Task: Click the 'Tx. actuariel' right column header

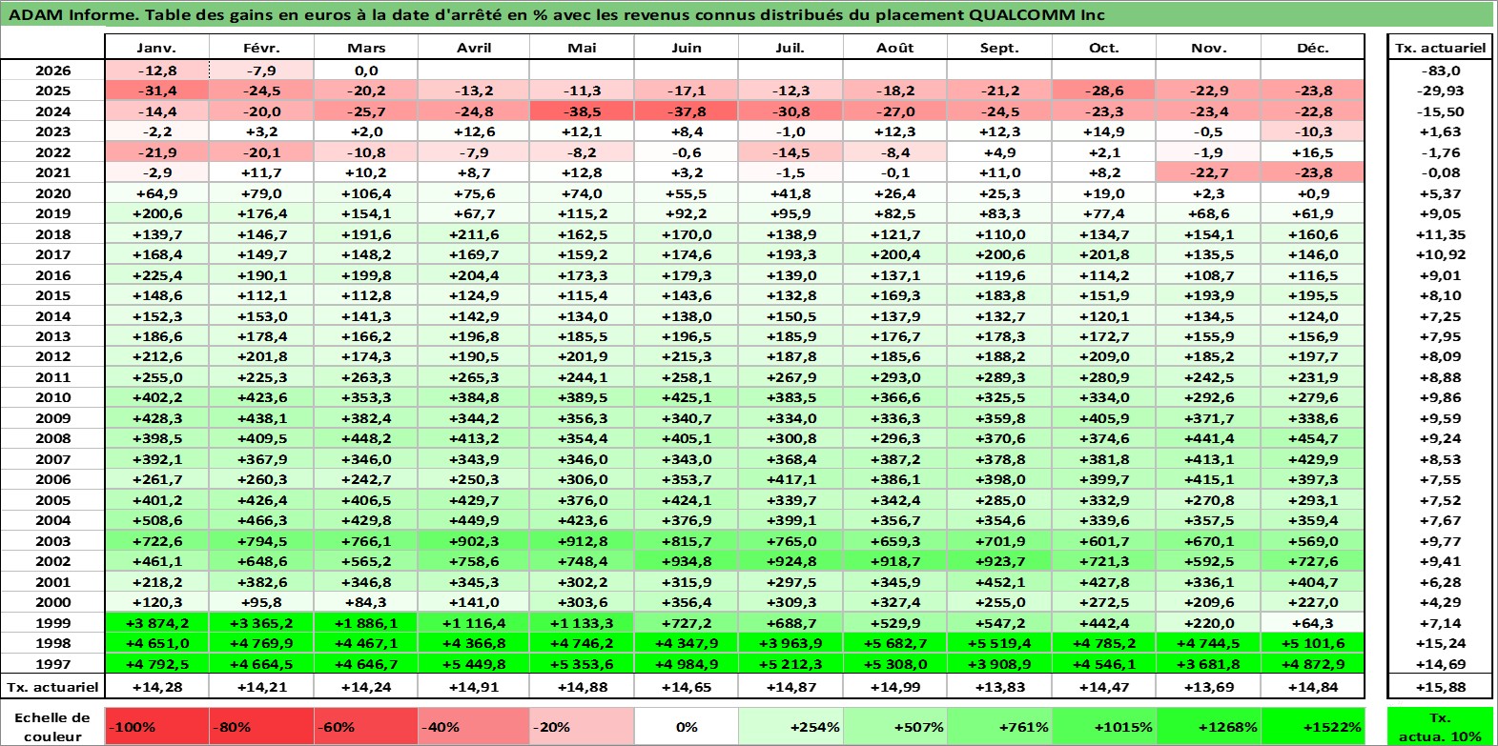Action: (x=1440, y=48)
